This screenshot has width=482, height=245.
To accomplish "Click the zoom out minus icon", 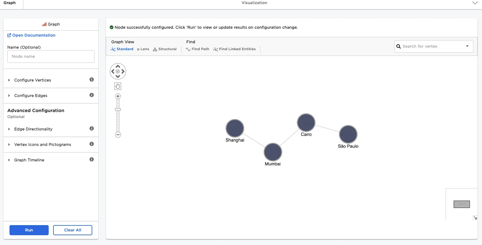I will click(x=118, y=135).
